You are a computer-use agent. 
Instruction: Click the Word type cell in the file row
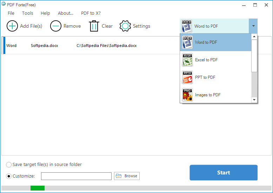coord(11,46)
